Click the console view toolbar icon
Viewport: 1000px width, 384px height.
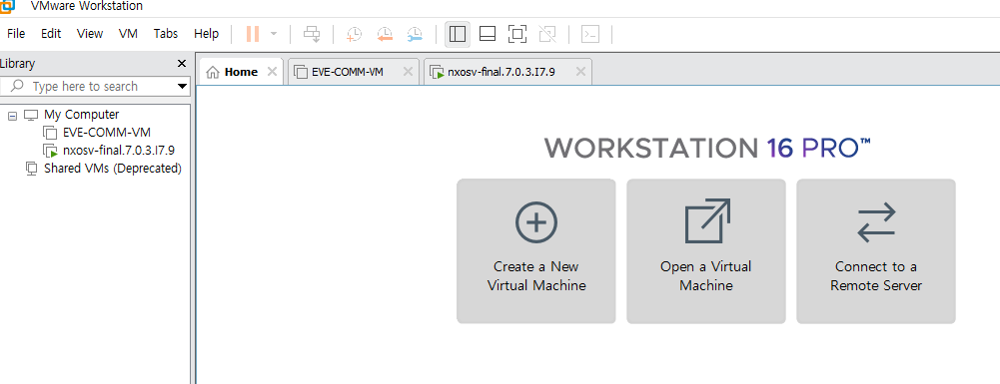tap(590, 34)
